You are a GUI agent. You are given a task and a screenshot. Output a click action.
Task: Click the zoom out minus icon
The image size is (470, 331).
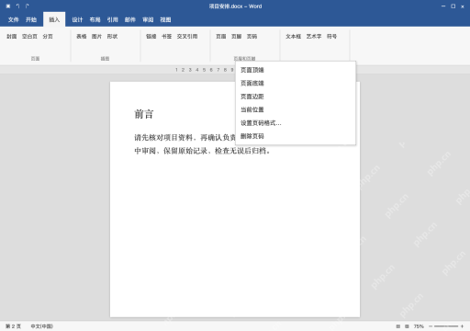pyautogui.click(x=431, y=326)
